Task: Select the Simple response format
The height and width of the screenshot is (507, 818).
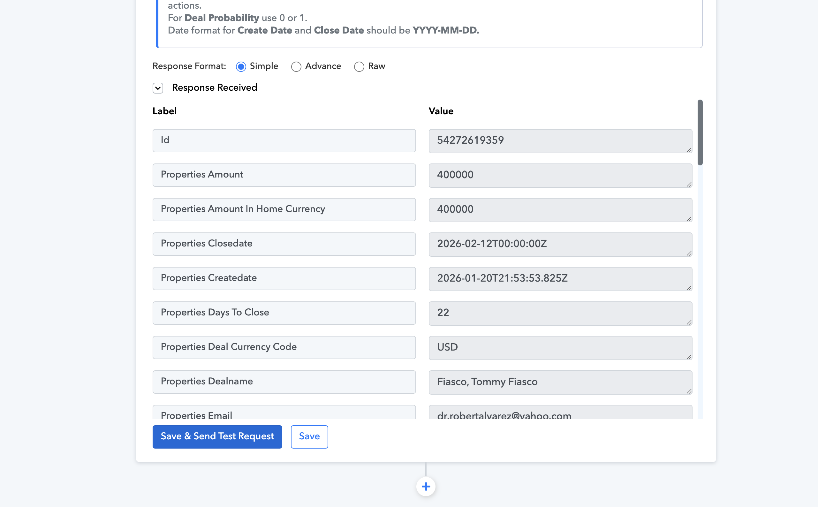Action: click(241, 67)
